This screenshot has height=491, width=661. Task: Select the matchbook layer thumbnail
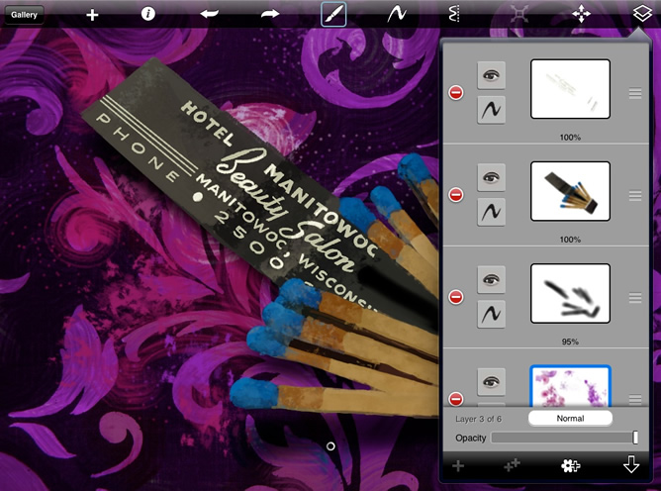pyautogui.click(x=570, y=191)
